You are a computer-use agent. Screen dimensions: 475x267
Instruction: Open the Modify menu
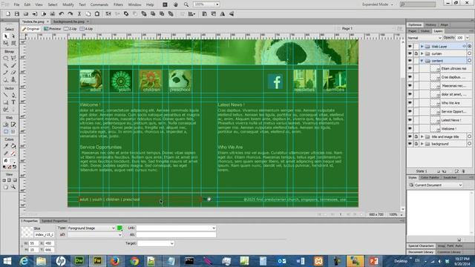(68, 4)
